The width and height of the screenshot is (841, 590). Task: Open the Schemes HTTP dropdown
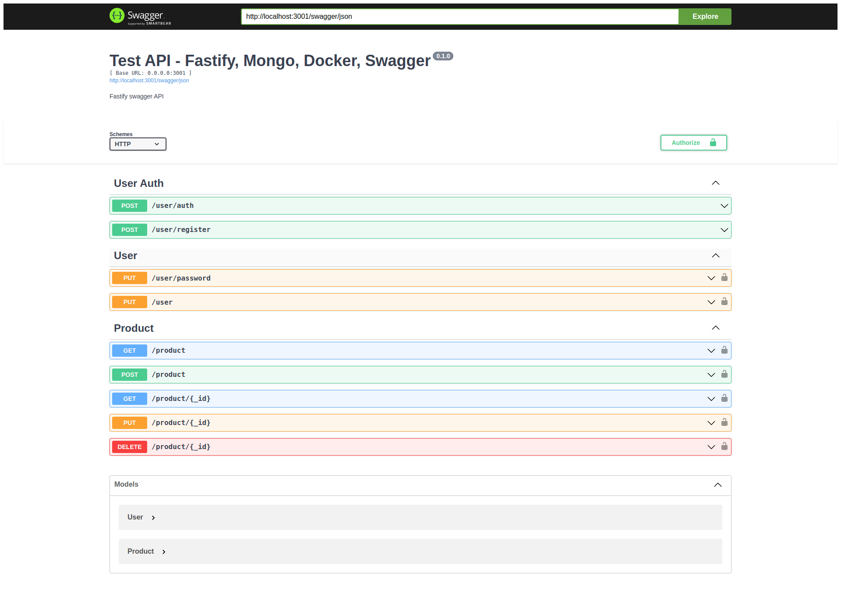138,144
